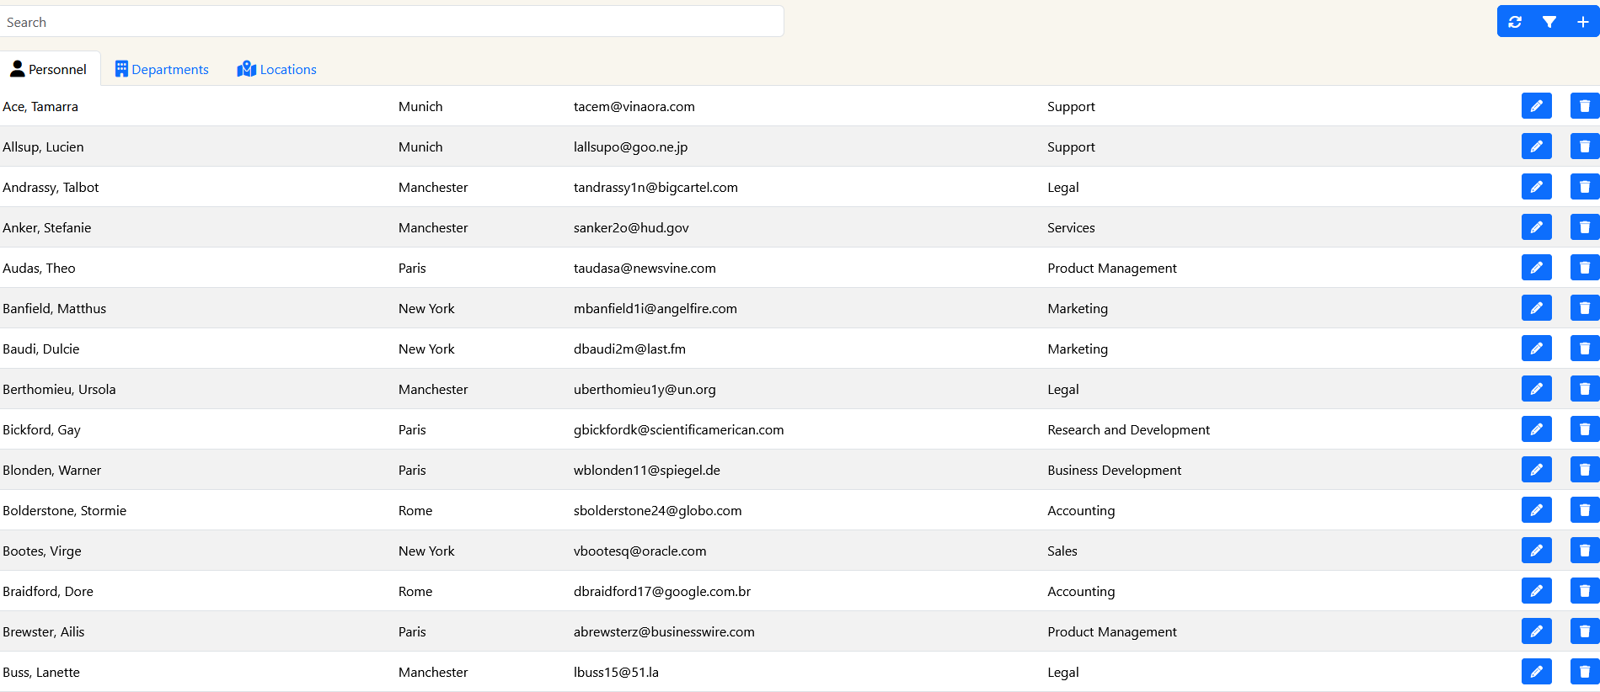
Task: Delete Banfield, Matthus using the trash icon
Action: [x=1584, y=308]
